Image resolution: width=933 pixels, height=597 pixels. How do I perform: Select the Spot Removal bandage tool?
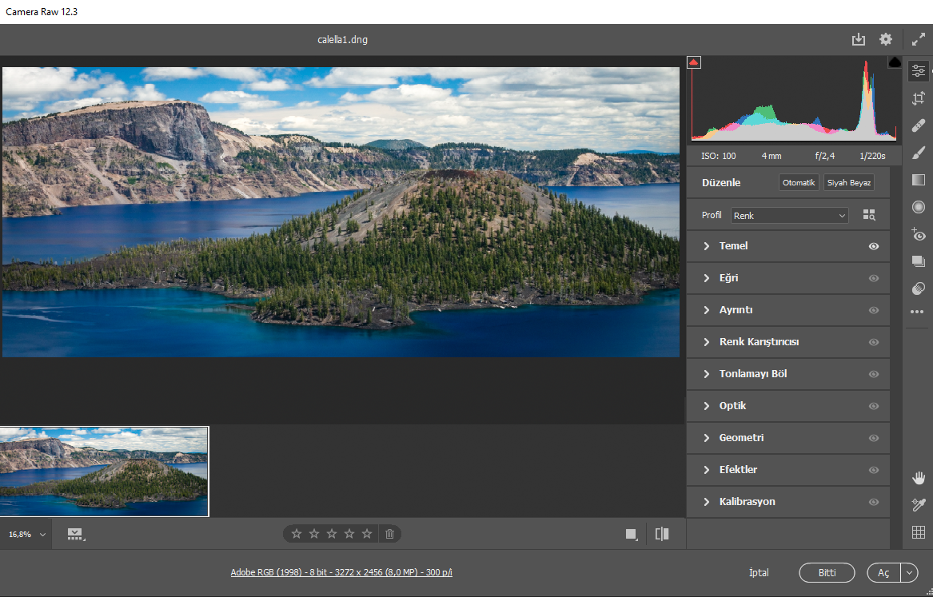(x=918, y=125)
